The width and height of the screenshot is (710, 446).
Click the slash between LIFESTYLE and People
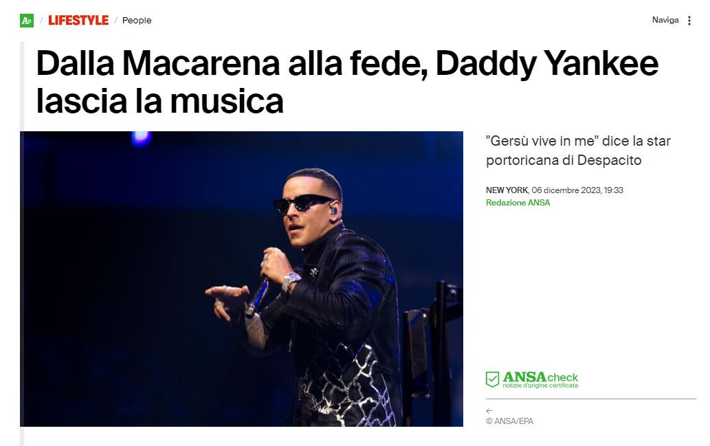click(x=115, y=21)
